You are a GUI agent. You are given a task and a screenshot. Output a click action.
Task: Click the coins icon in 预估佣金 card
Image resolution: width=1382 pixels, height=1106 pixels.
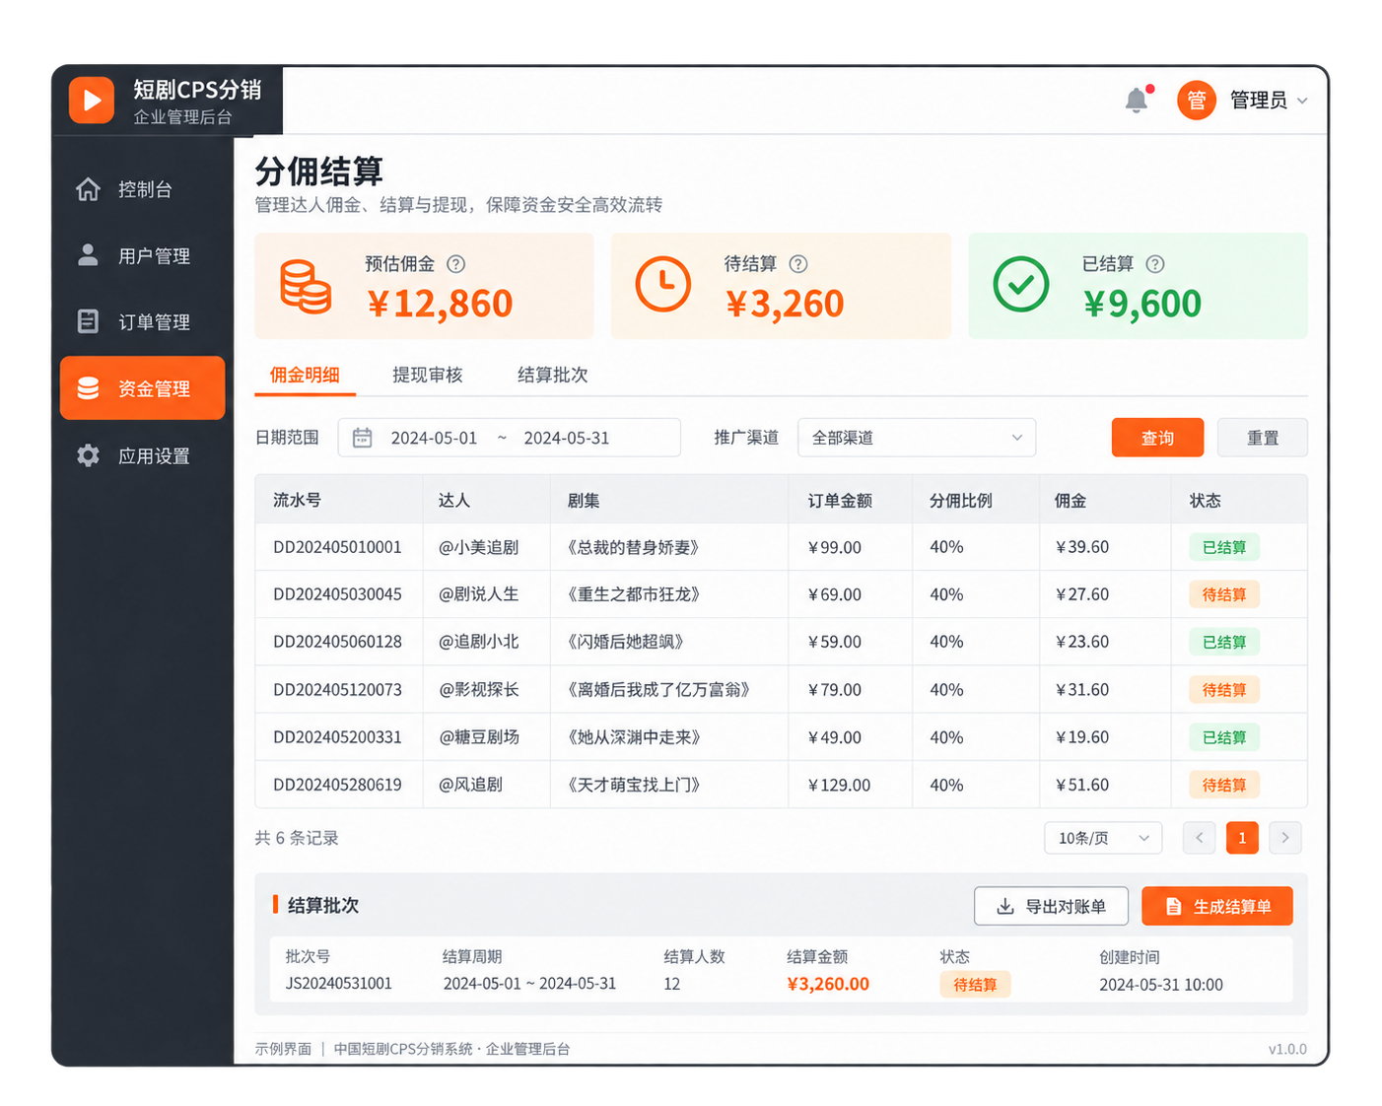coord(306,286)
